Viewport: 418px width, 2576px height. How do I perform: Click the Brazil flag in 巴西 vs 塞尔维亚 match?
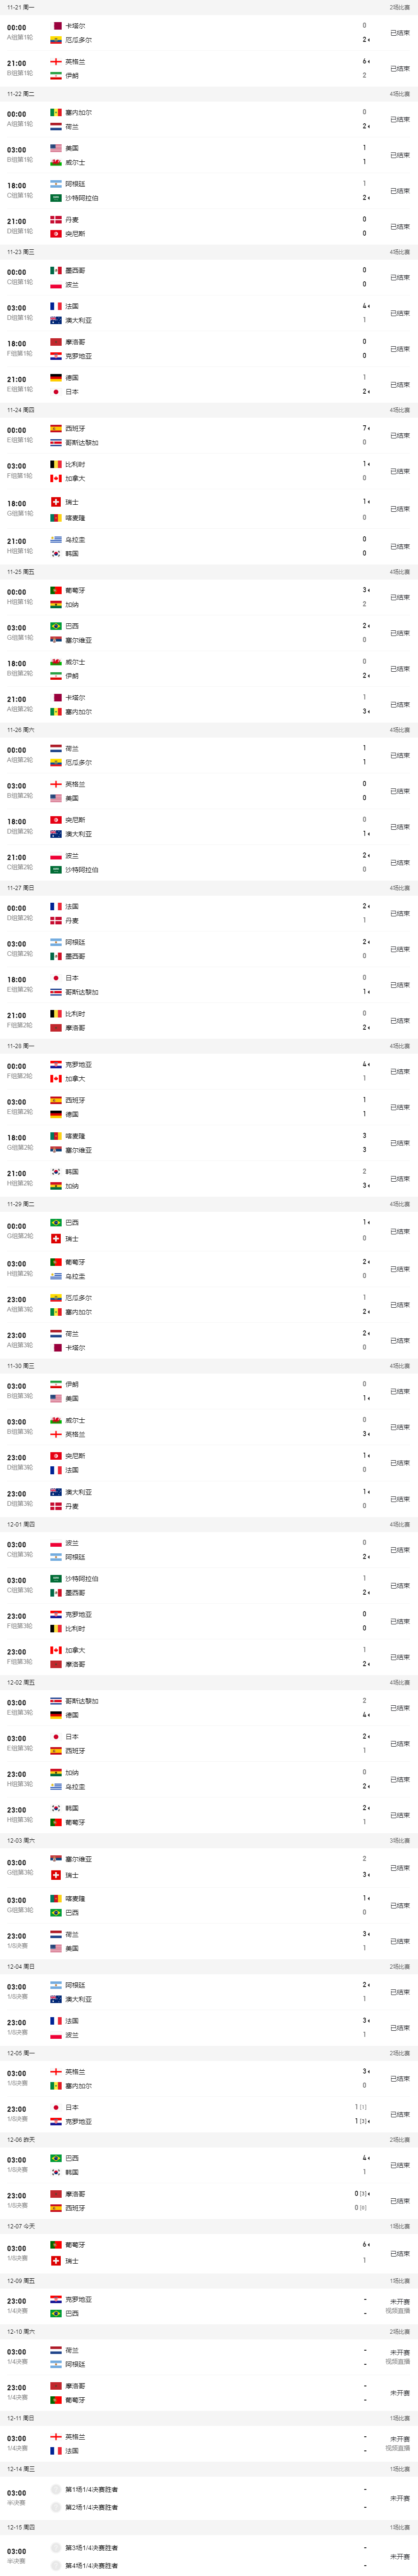pyautogui.click(x=56, y=626)
